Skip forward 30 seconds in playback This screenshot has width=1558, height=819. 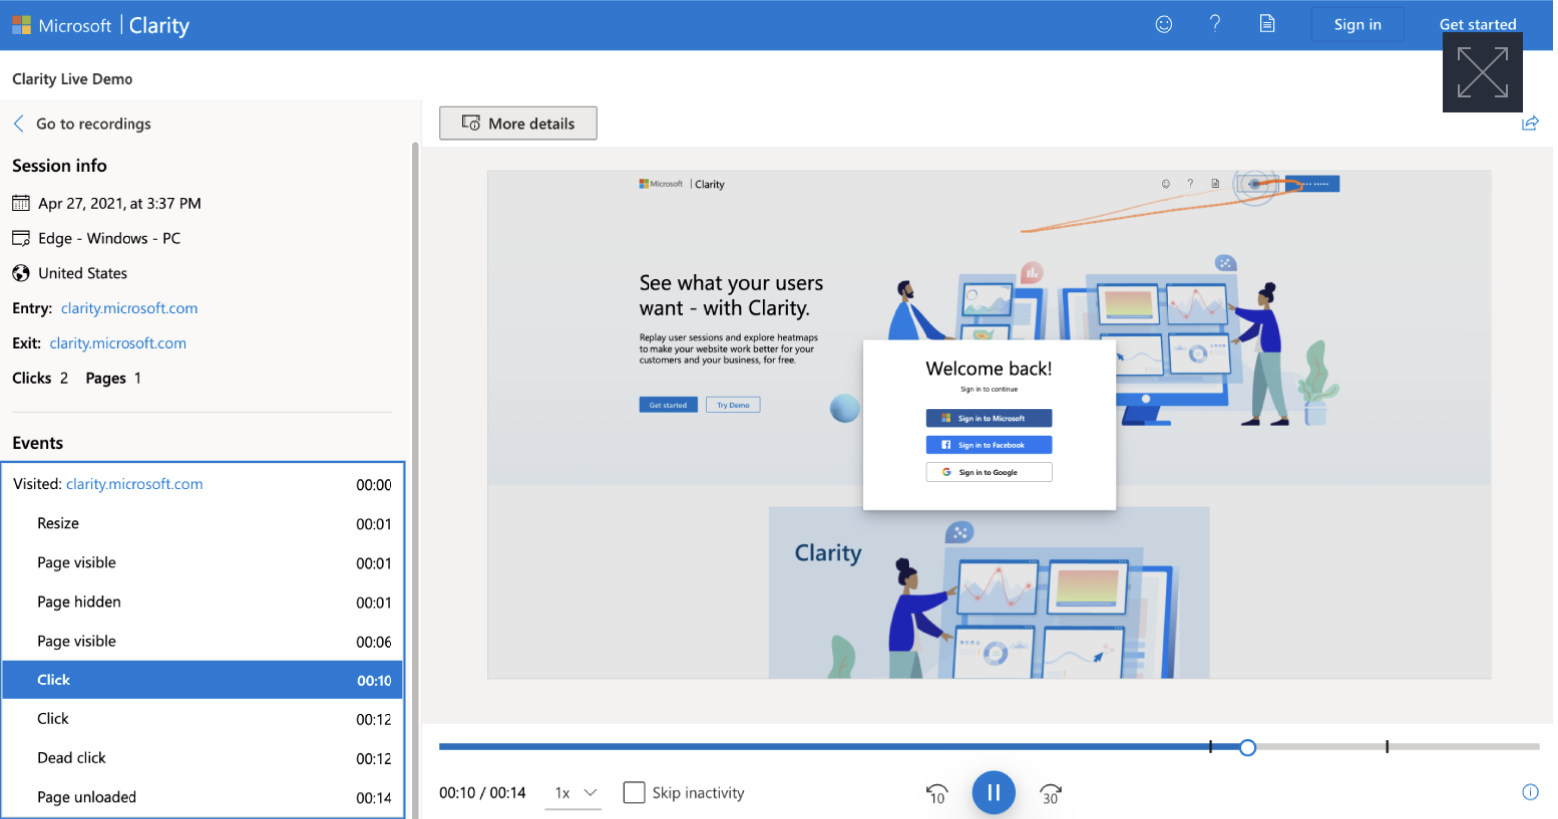pos(1049,792)
